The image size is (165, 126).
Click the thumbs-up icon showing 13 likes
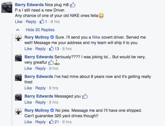click(x=52, y=49)
